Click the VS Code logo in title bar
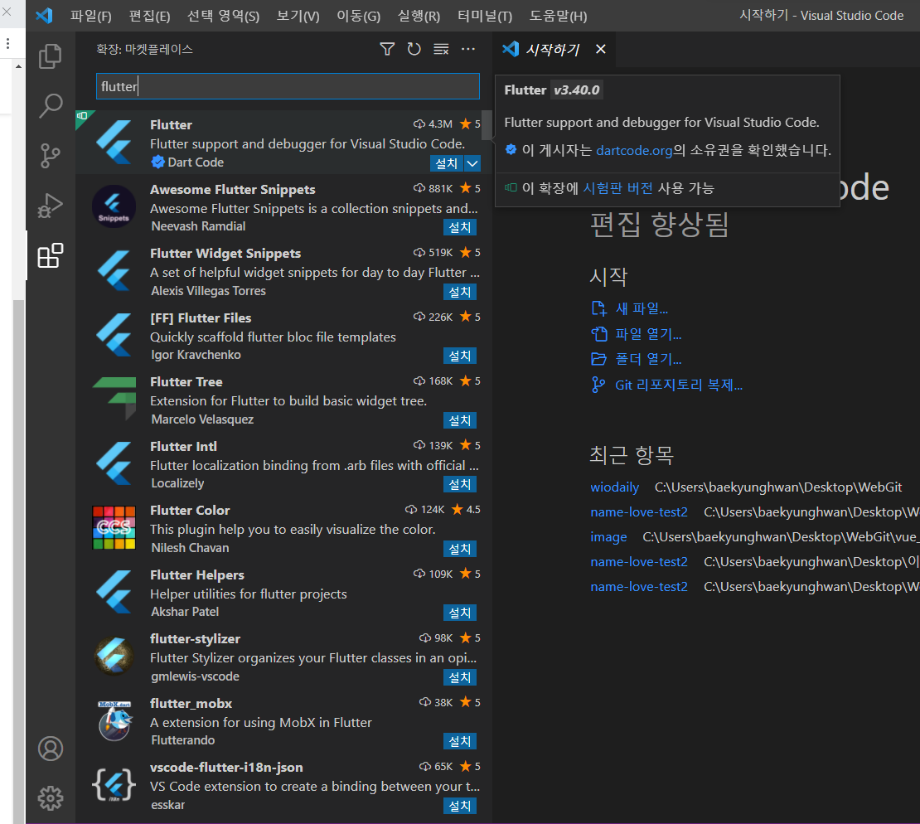The image size is (920, 824). pyautogui.click(x=44, y=15)
